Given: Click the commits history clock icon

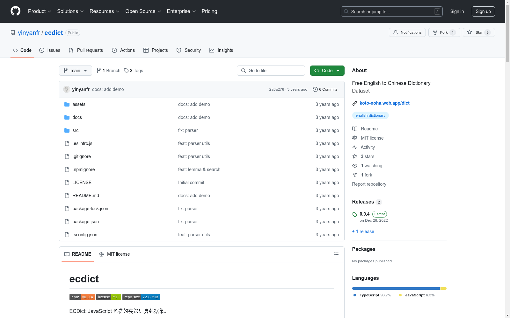Looking at the screenshot, I should click(315, 89).
